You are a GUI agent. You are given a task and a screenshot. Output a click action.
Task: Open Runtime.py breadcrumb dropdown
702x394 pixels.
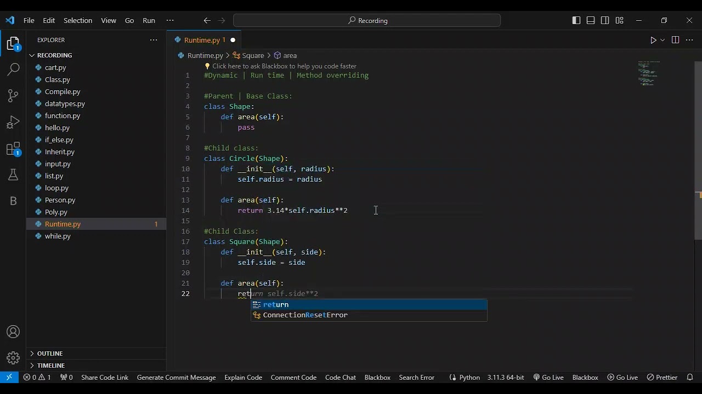(200, 55)
